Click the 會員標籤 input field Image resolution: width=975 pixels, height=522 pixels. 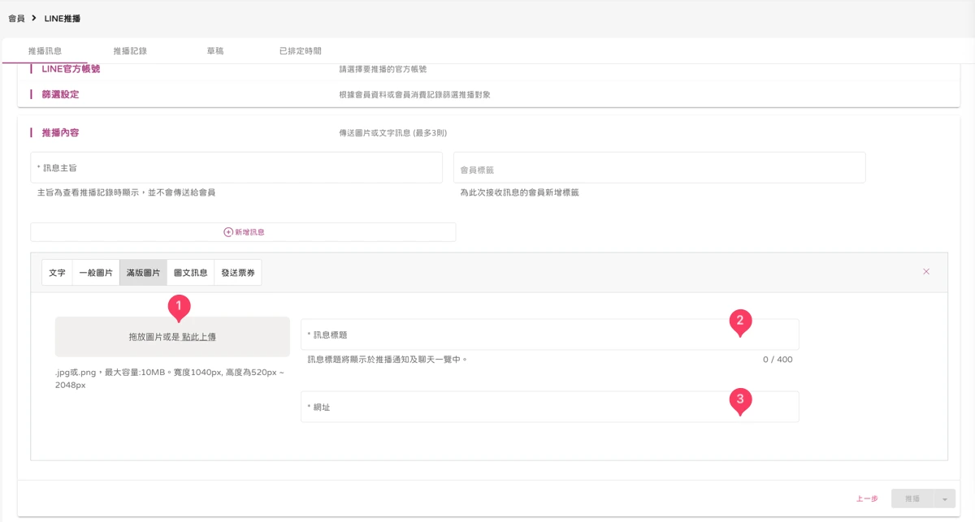pyautogui.click(x=660, y=167)
